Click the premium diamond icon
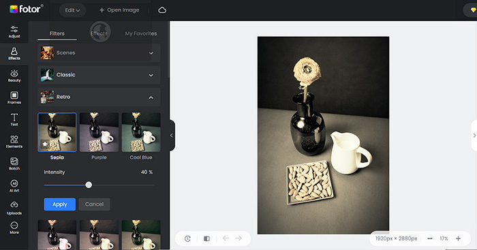 pos(473,10)
